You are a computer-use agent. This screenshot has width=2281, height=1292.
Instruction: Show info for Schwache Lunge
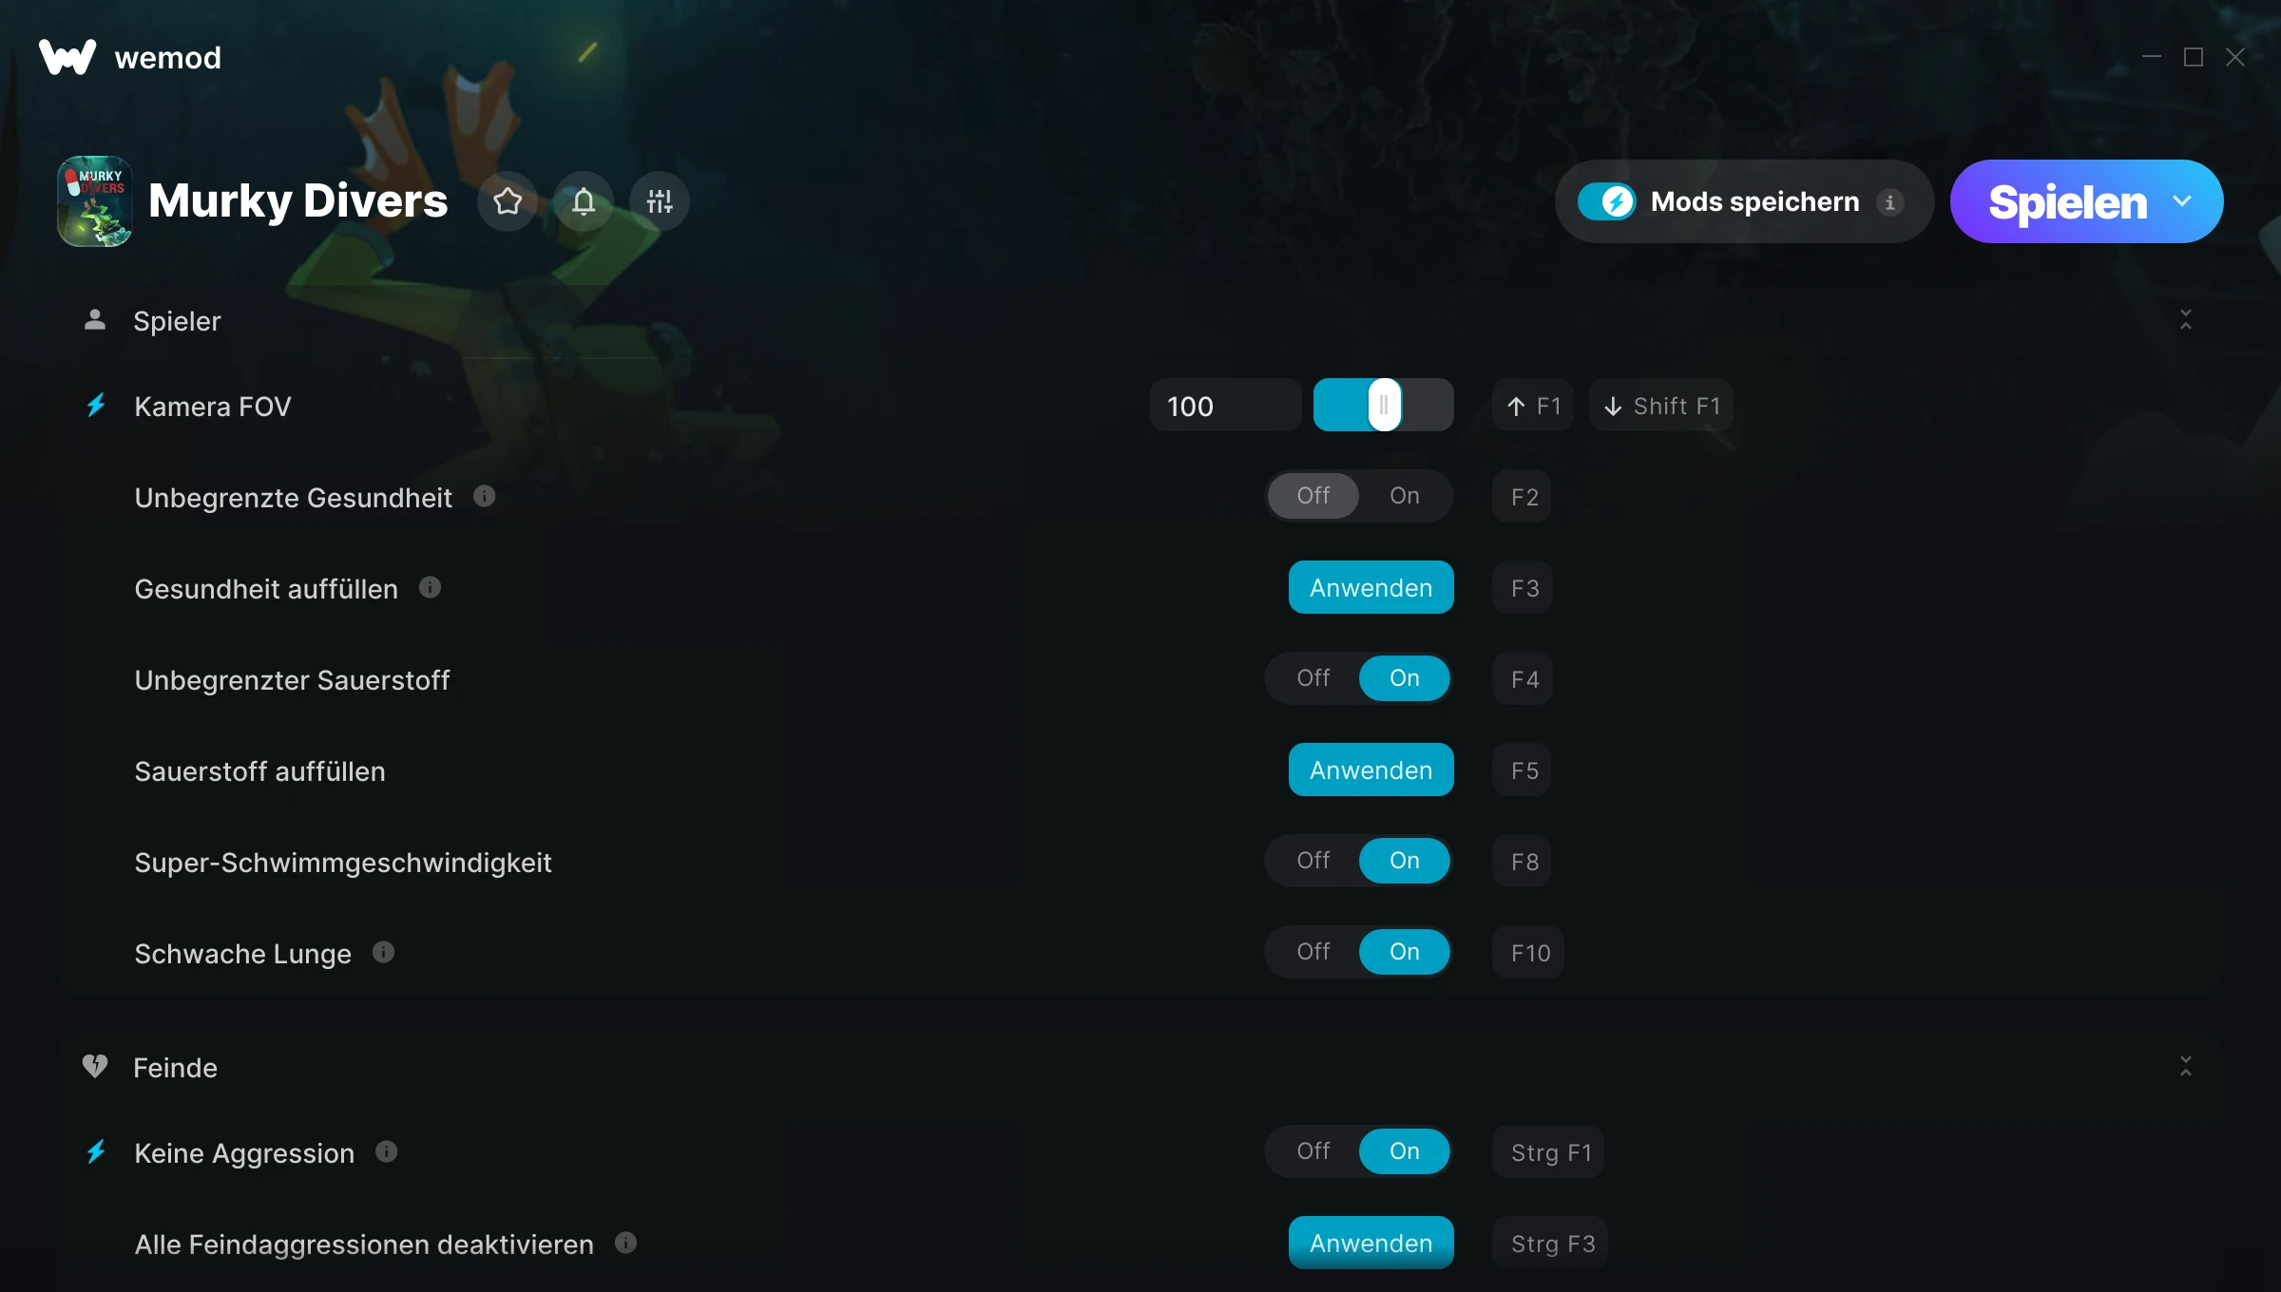point(384,952)
